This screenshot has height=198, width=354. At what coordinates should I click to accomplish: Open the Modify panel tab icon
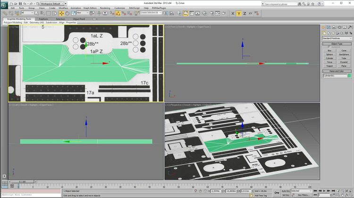coord(329,27)
